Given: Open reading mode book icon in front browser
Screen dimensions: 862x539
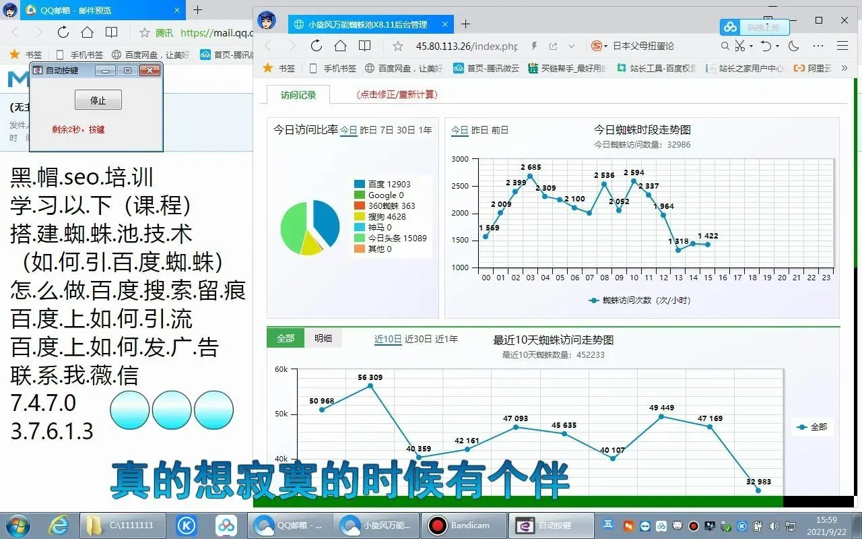Looking at the screenshot, I should [364, 46].
